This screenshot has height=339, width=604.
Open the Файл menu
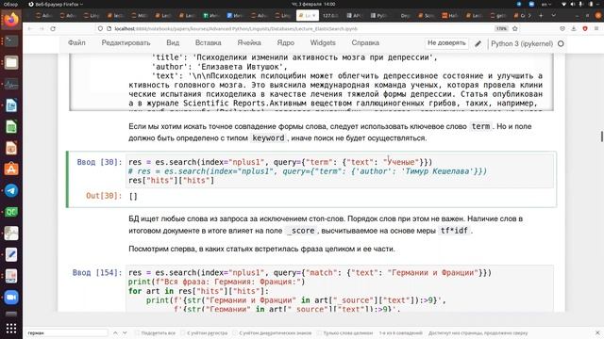pos(76,43)
